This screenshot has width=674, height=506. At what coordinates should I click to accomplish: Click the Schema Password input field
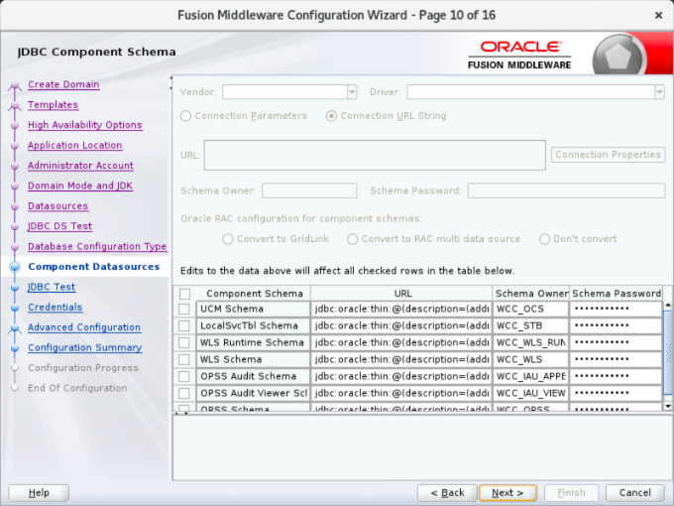[567, 191]
